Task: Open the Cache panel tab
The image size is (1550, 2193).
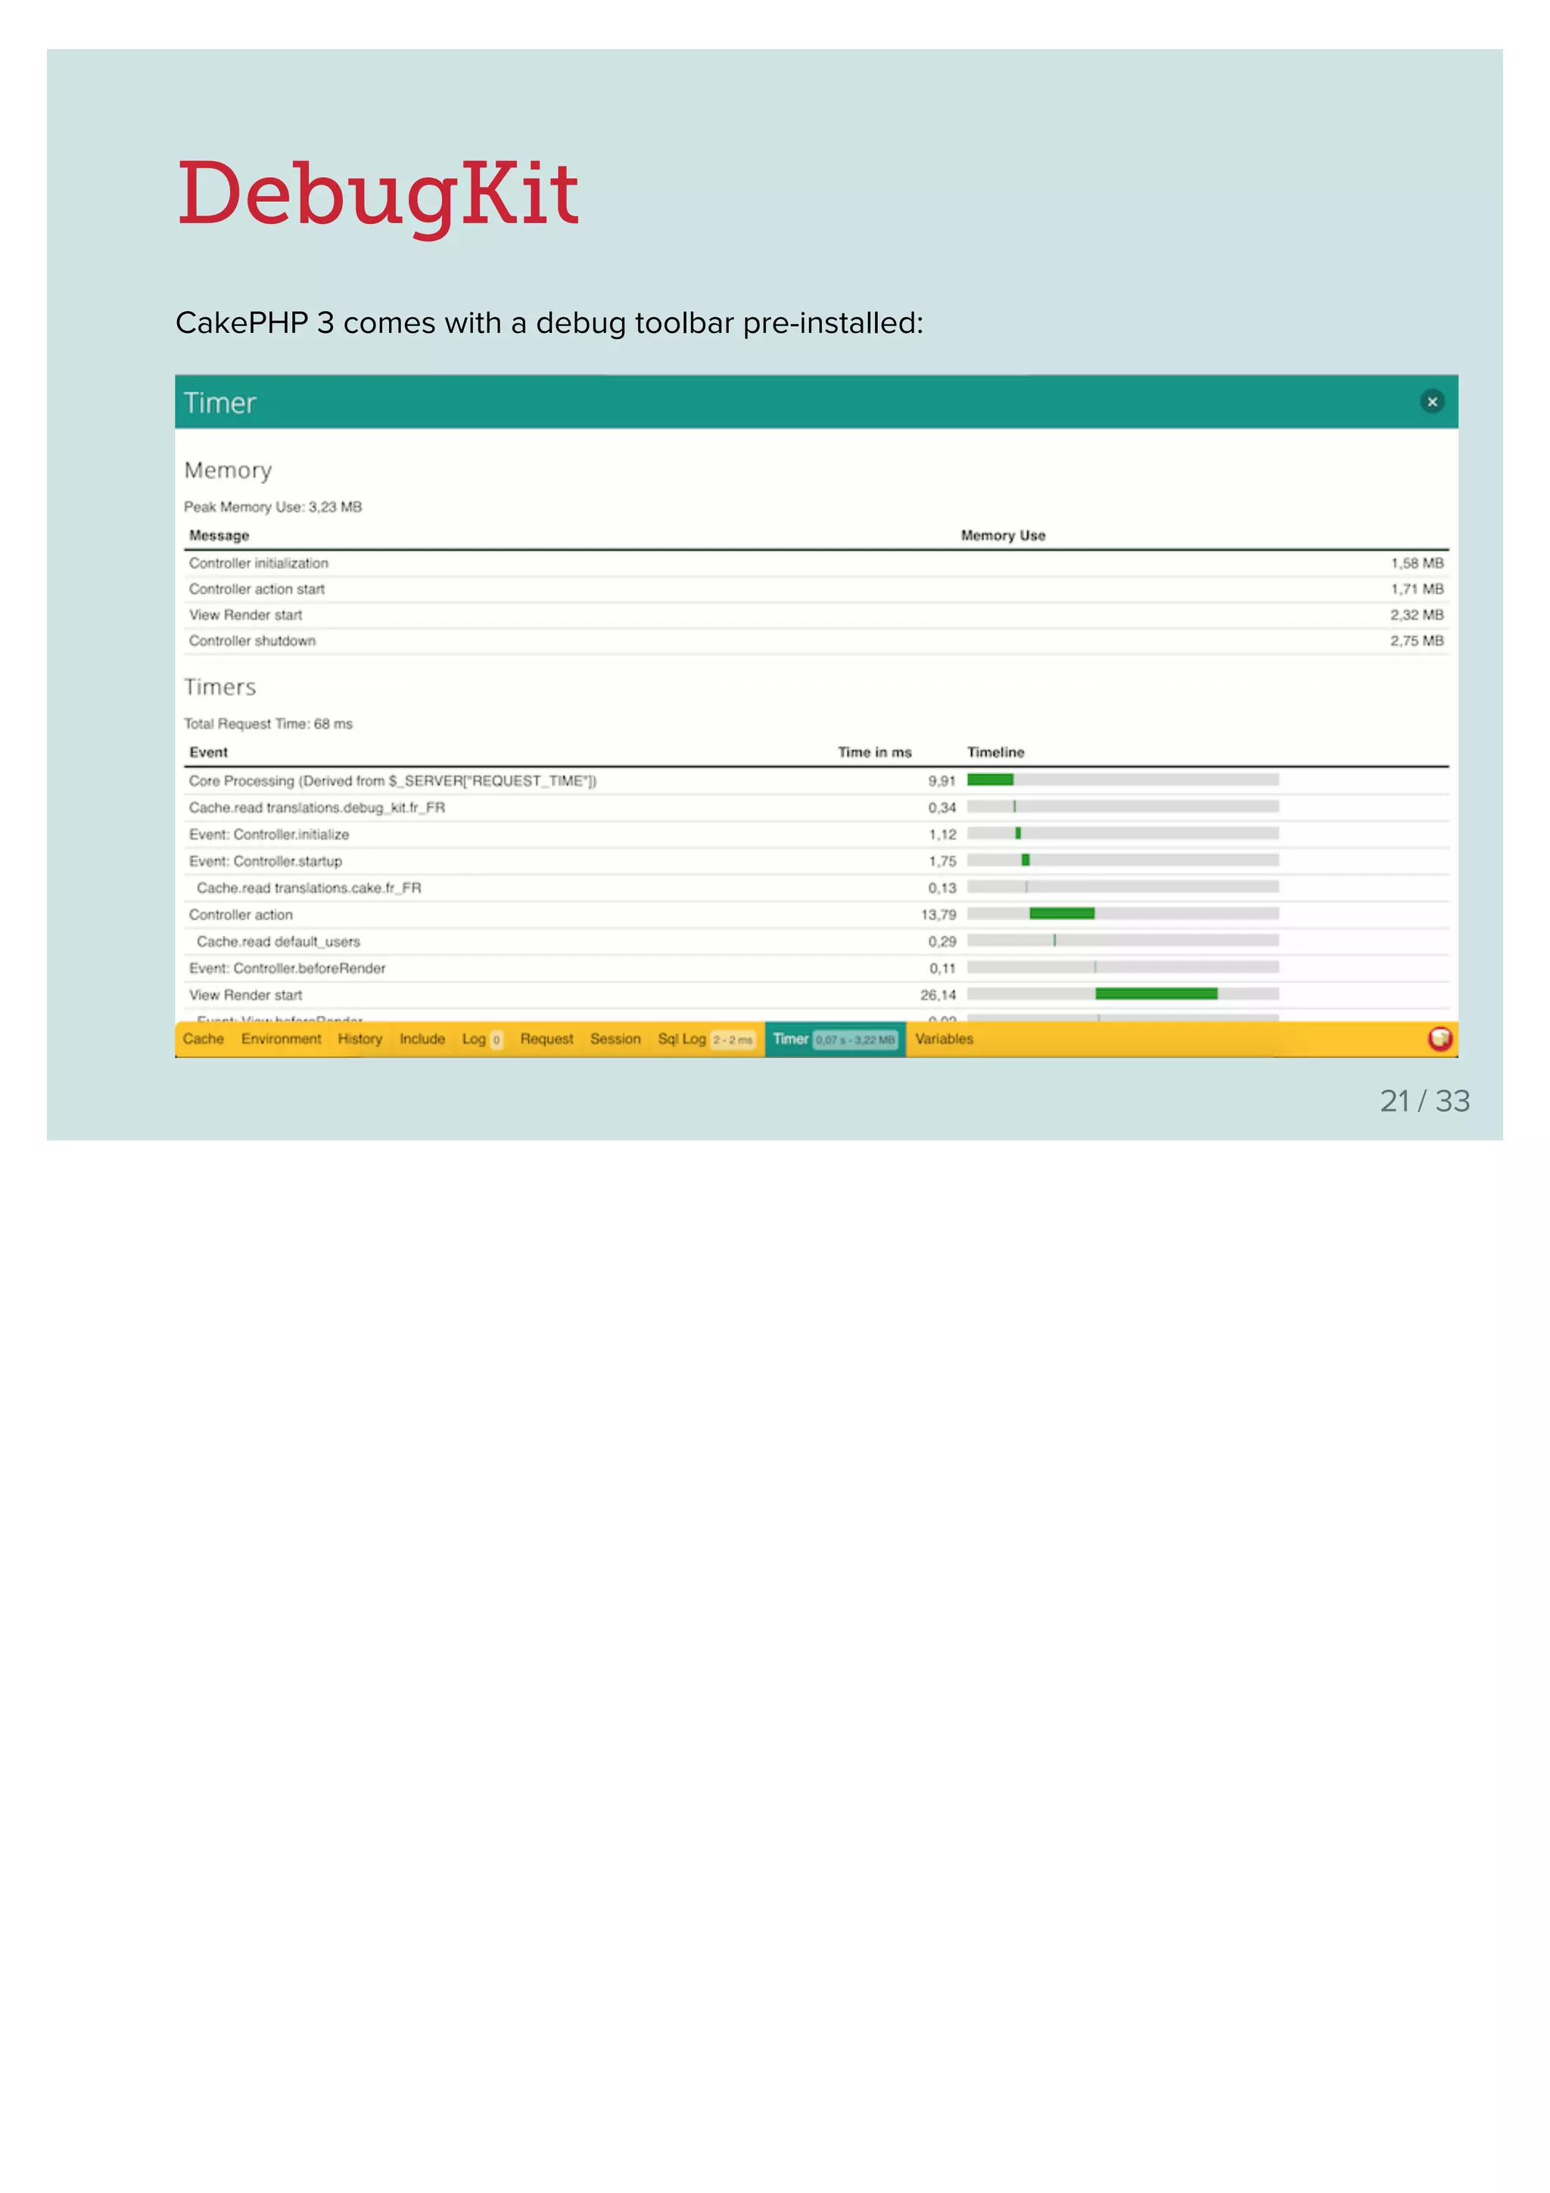Action: coord(204,1039)
